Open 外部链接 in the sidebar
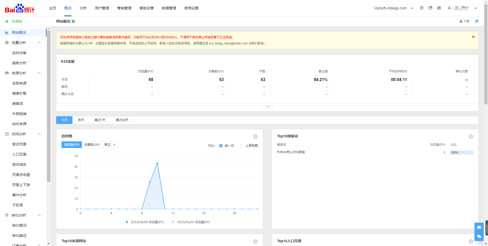The image size is (488, 246). point(19,114)
